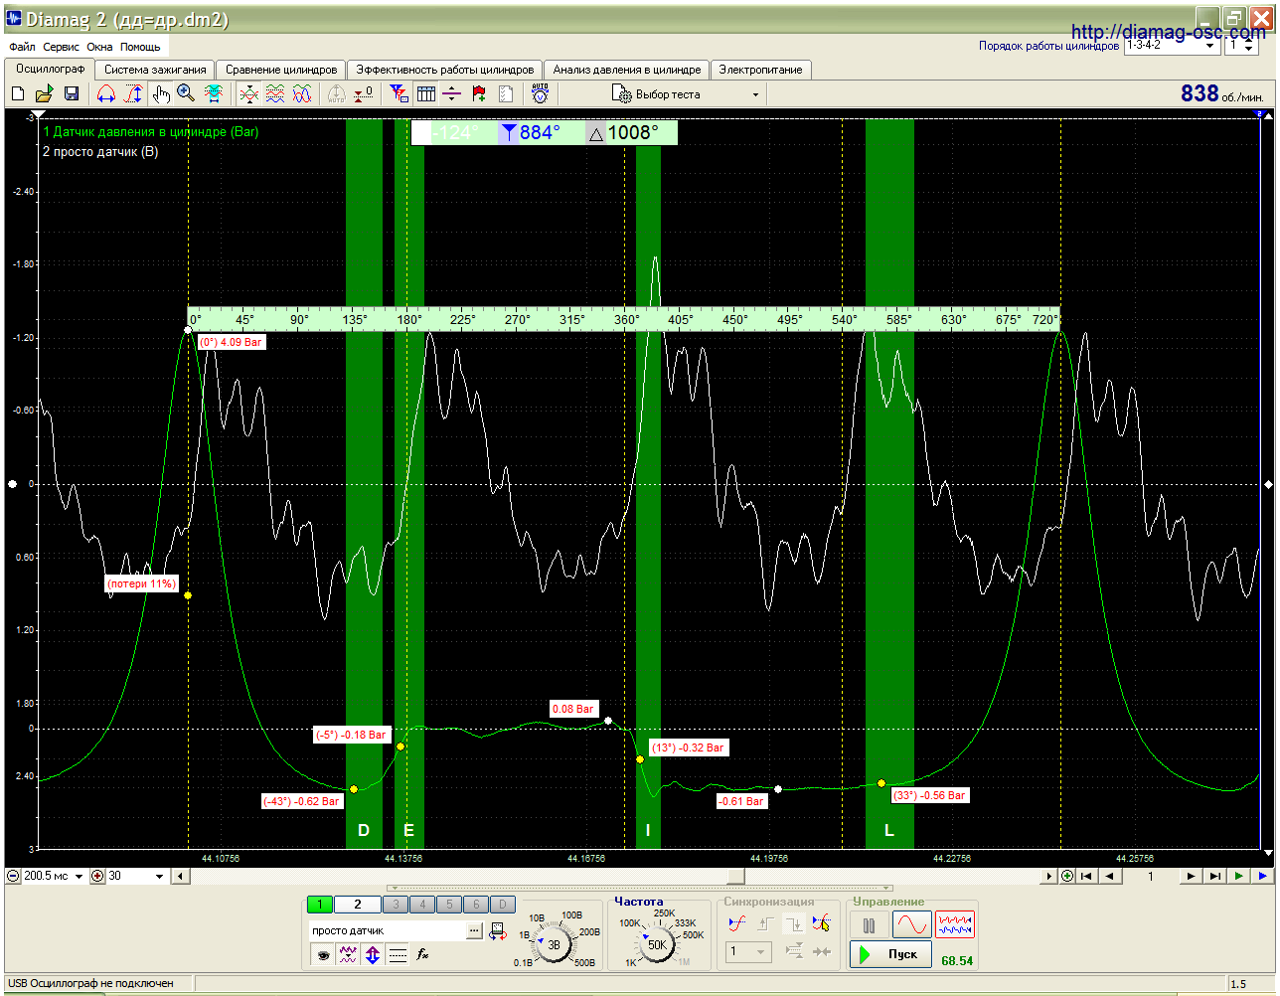Select channel 6 button

[x=476, y=905]
